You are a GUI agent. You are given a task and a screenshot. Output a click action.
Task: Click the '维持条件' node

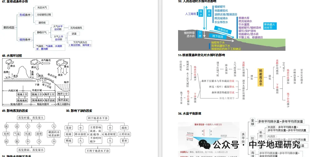(x=25, y=40)
